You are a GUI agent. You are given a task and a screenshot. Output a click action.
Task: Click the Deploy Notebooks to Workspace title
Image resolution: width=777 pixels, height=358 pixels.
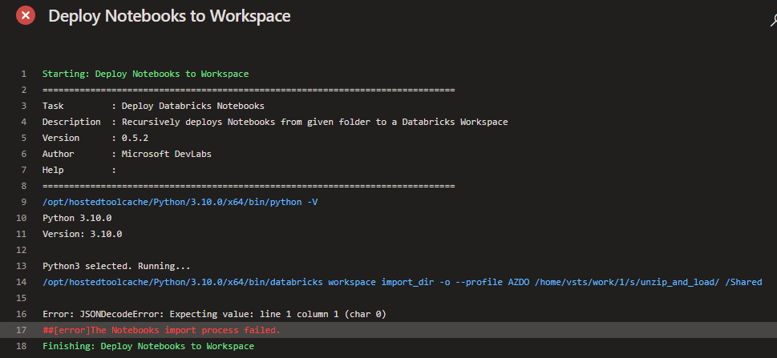pos(169,16)
